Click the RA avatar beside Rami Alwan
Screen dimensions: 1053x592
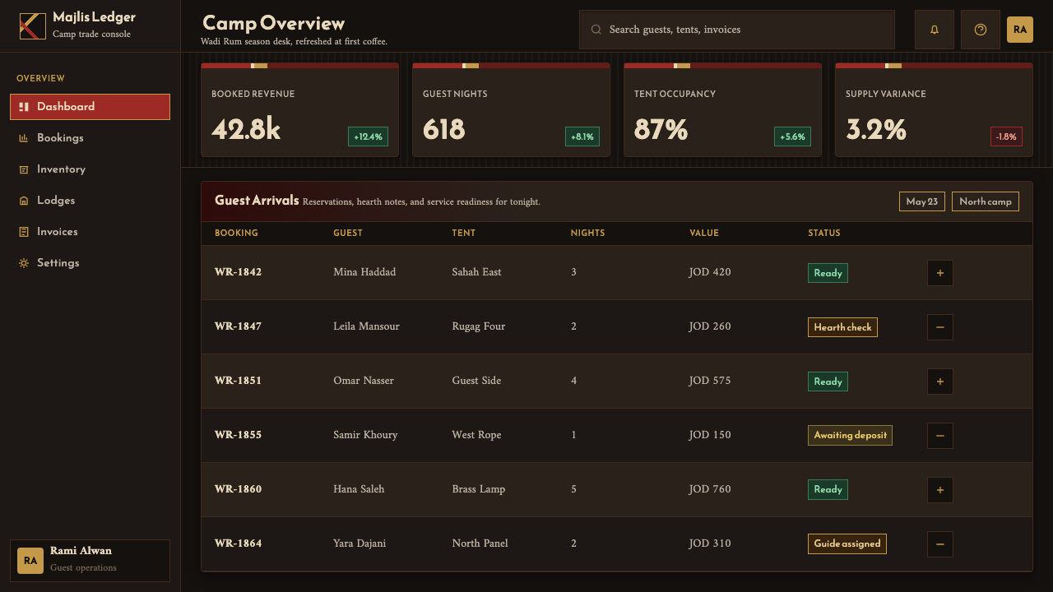click(30, 561)
